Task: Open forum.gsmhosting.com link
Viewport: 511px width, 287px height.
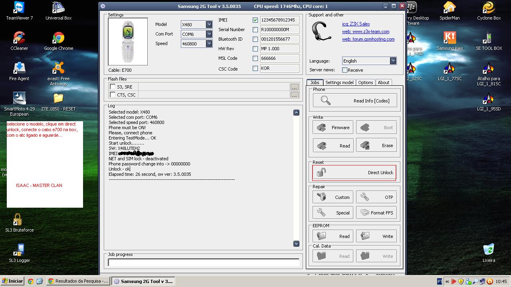Action: point(368,39)
